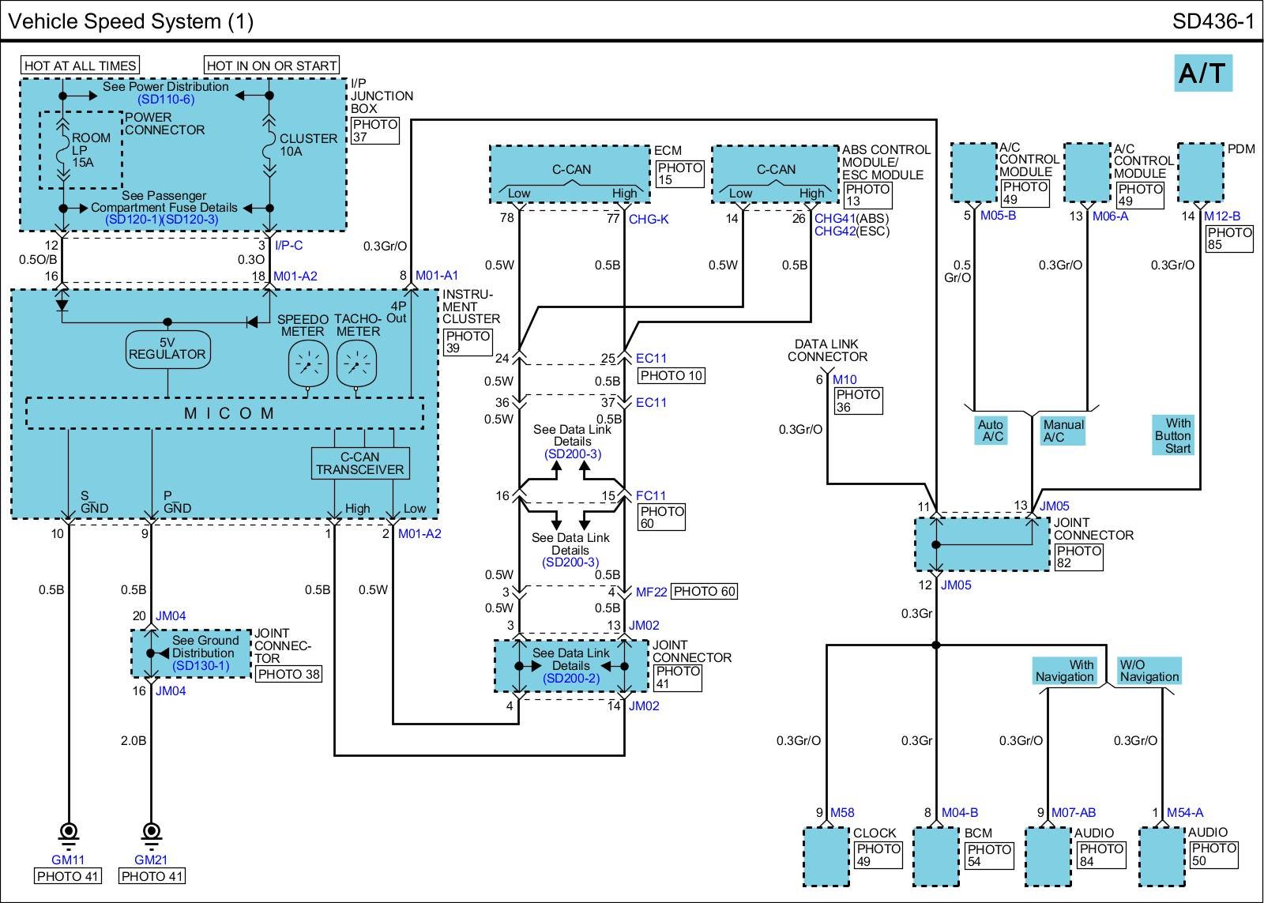Click the speedometer gauge symbol
The height and width of the screenshot is (903, 1264).
coord(307,365)
